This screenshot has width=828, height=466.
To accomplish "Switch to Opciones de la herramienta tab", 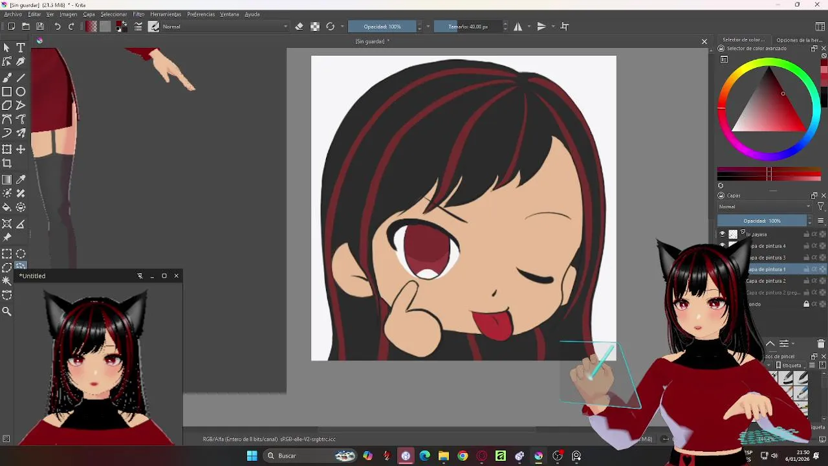I will tap(799, 40).
